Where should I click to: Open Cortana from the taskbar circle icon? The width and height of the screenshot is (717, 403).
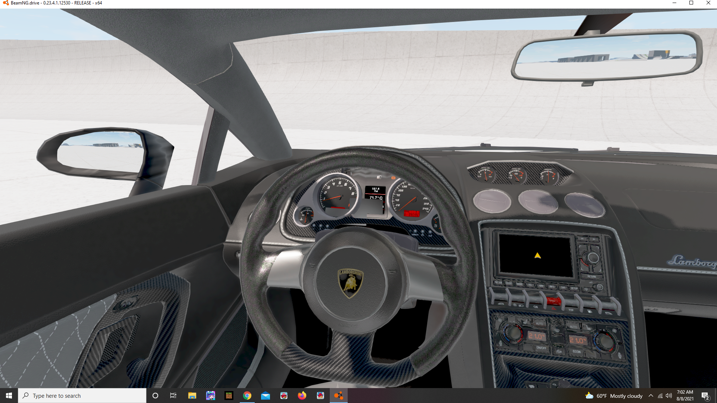coord(155,396)
